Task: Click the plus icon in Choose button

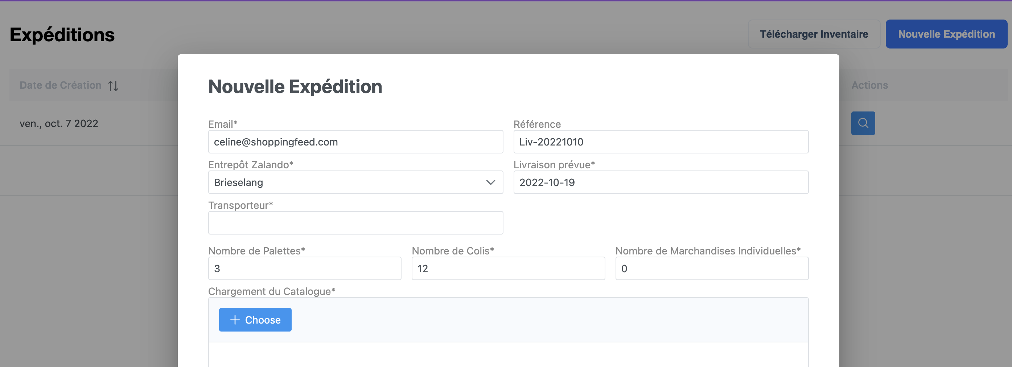Action: [x=235, y=320]
